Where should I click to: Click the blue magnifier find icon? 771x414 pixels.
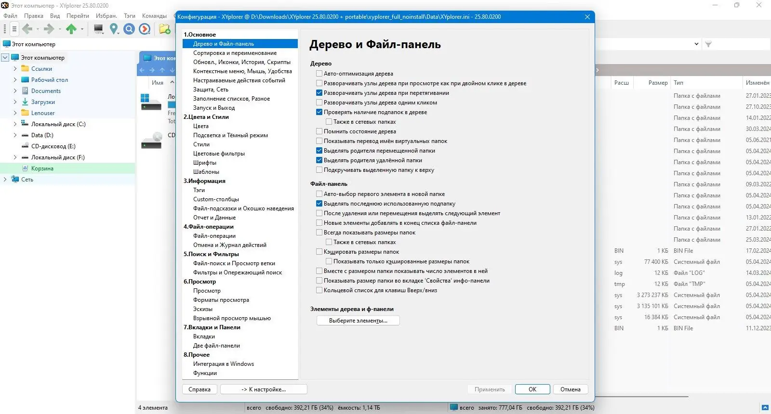[129, 29]
